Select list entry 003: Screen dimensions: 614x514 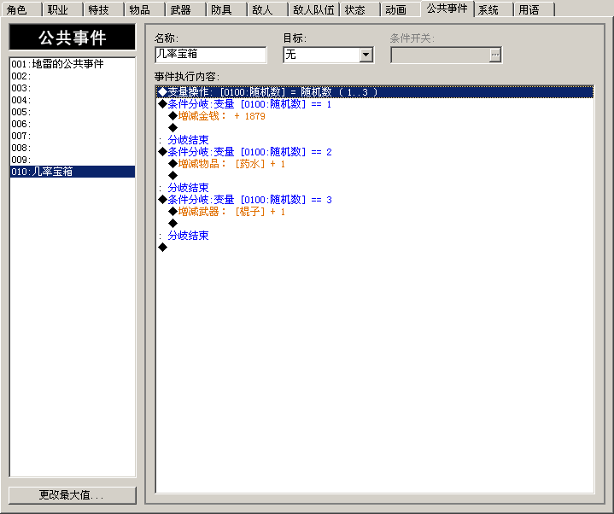pyautogui.click(x=73, y=88)
